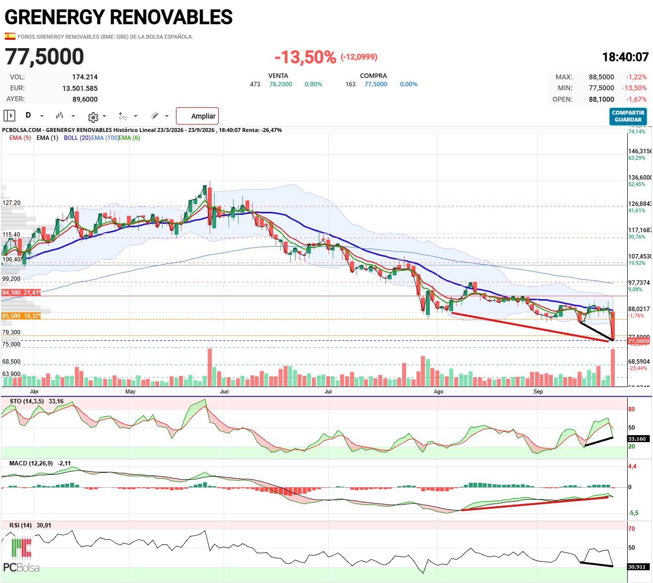The width and height of the screenshot is (653, 583).
Task: Click the EUR value 13.501.585
Action: click(x=80, y=88)
